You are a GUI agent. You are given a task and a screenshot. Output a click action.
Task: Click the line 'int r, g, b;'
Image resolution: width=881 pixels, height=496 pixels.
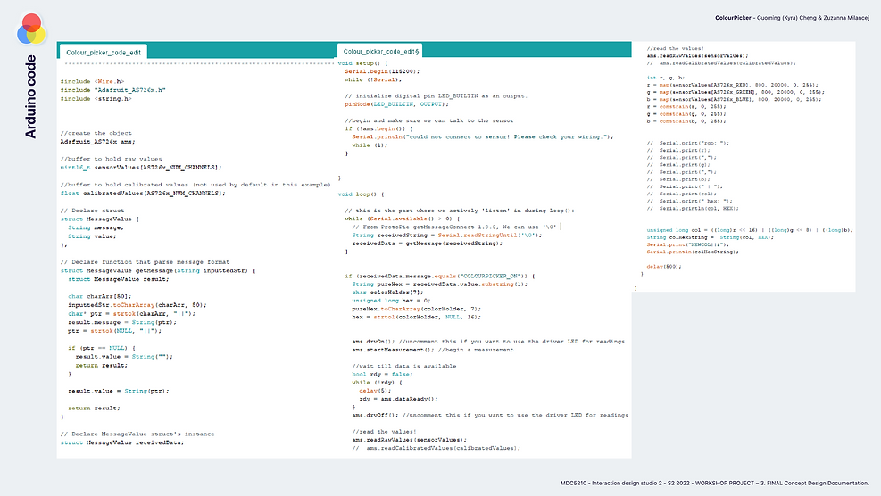point(666,78)
